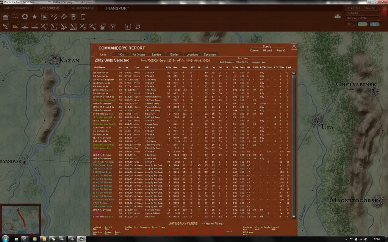The width and height of the screenshot is (388, 242).
Task: Click the Support Level function
Action: point(259,62)
